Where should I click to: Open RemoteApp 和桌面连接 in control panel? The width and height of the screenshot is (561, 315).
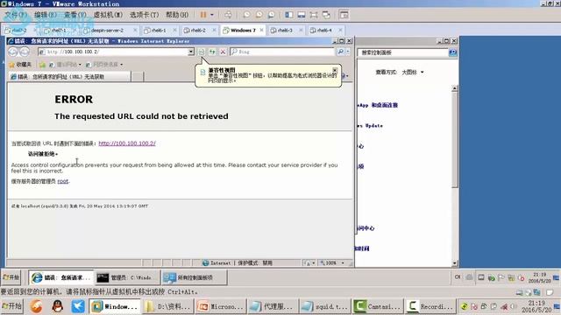pos(378,105)
